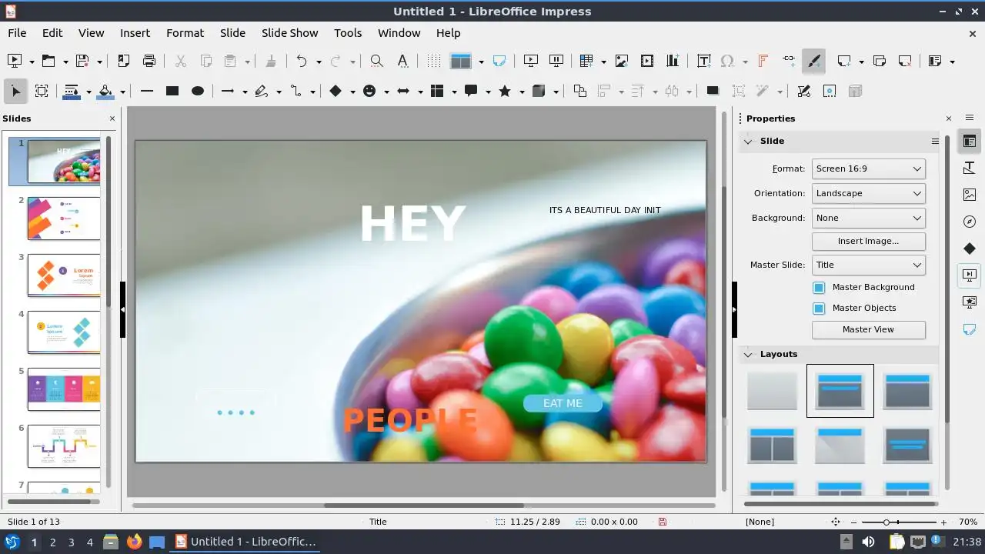Open the Background dropdown showing None
The image size is (985, 554).
click(869, 218)
